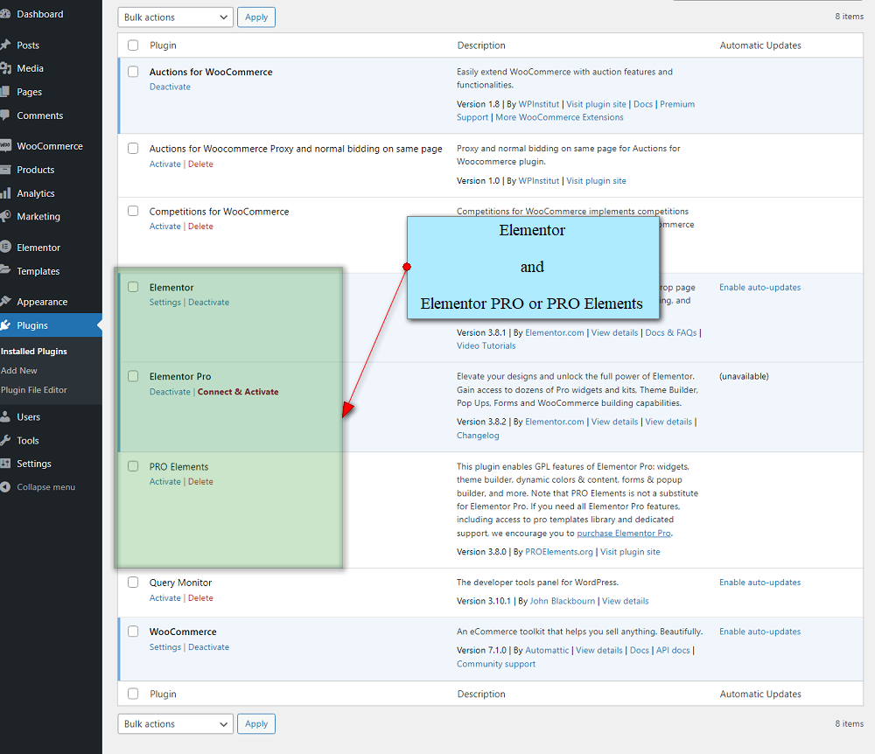
Task: Check the Auctions for WooCommerce plugin checkbox
Action: pyautogui.click(x=133, y=72)
